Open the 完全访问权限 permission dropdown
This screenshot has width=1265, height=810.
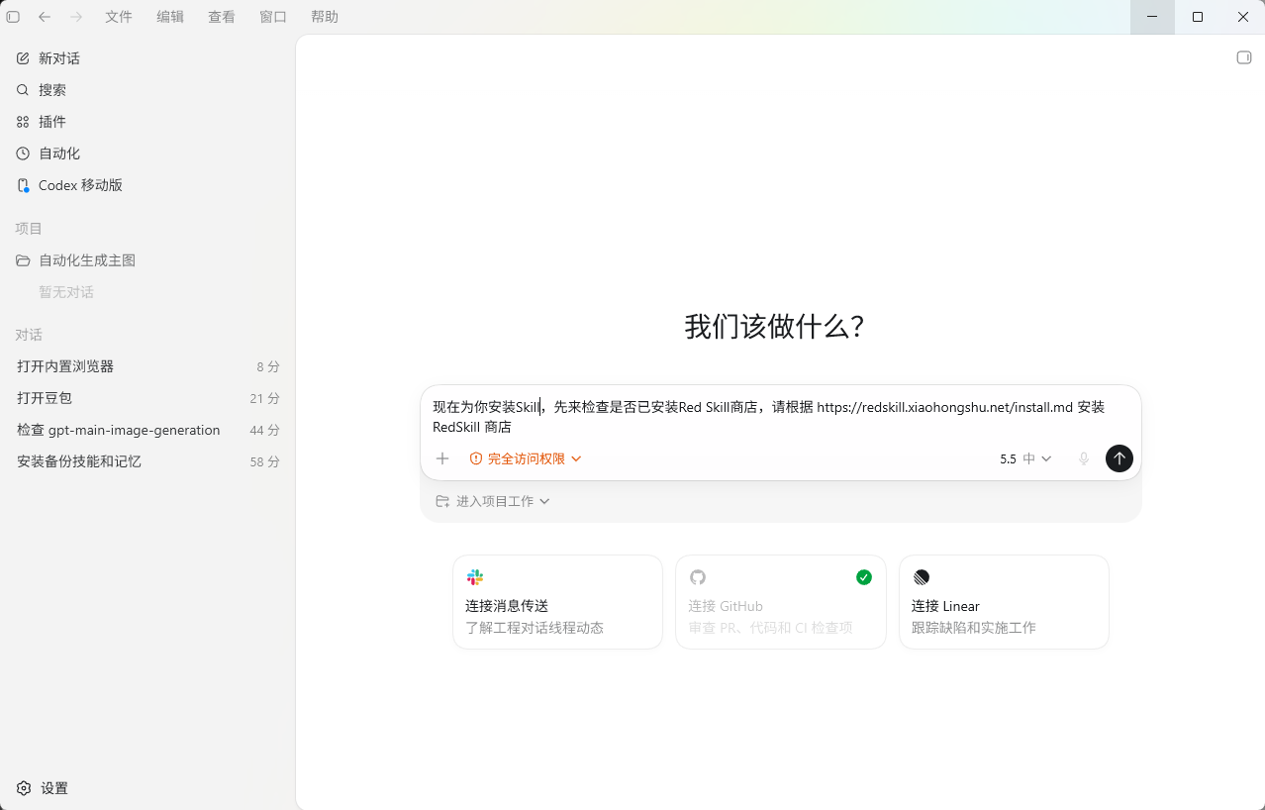[526, 458]
